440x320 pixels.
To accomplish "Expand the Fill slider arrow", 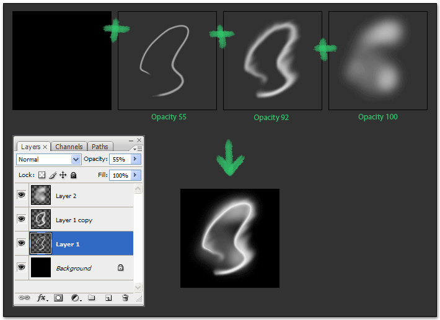I will click(135, 176).
